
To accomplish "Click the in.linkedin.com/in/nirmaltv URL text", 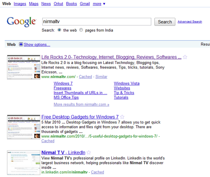I will (64, 172).
